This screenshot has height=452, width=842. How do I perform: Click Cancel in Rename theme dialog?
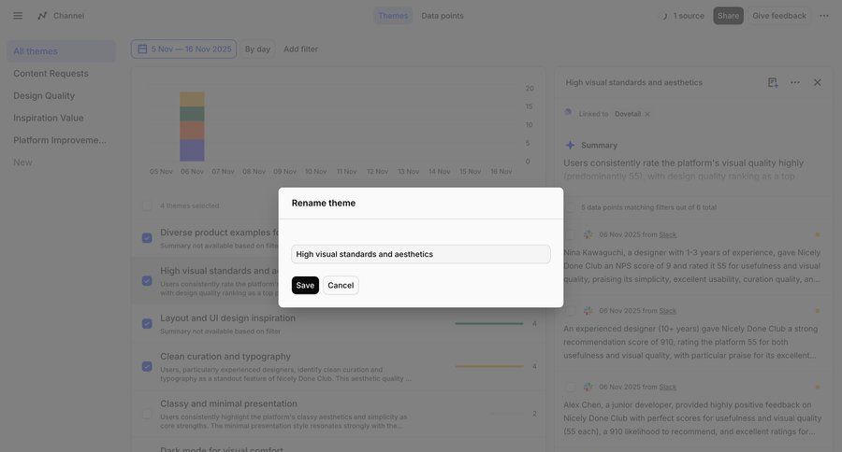point(341,285)
